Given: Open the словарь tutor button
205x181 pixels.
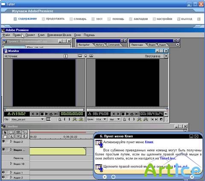Looking at the screenshot, I should click(78, 19).
